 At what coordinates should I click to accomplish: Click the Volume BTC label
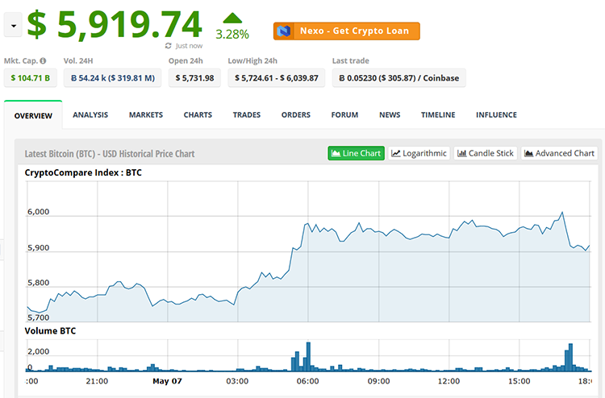click(x=50, y=331)
